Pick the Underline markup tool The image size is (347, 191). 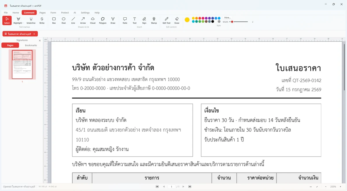31,20
